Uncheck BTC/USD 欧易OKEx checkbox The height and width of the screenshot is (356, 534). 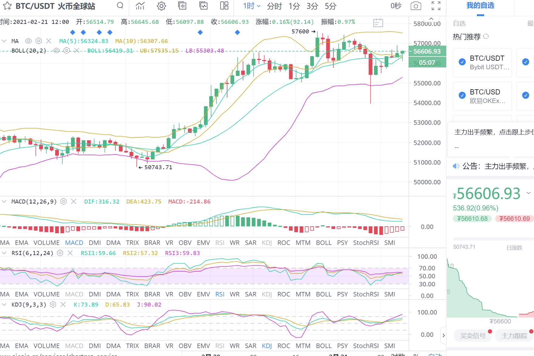[462, 95]
